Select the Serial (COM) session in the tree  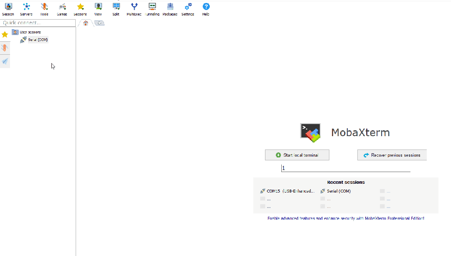click(x=34, y=40)
